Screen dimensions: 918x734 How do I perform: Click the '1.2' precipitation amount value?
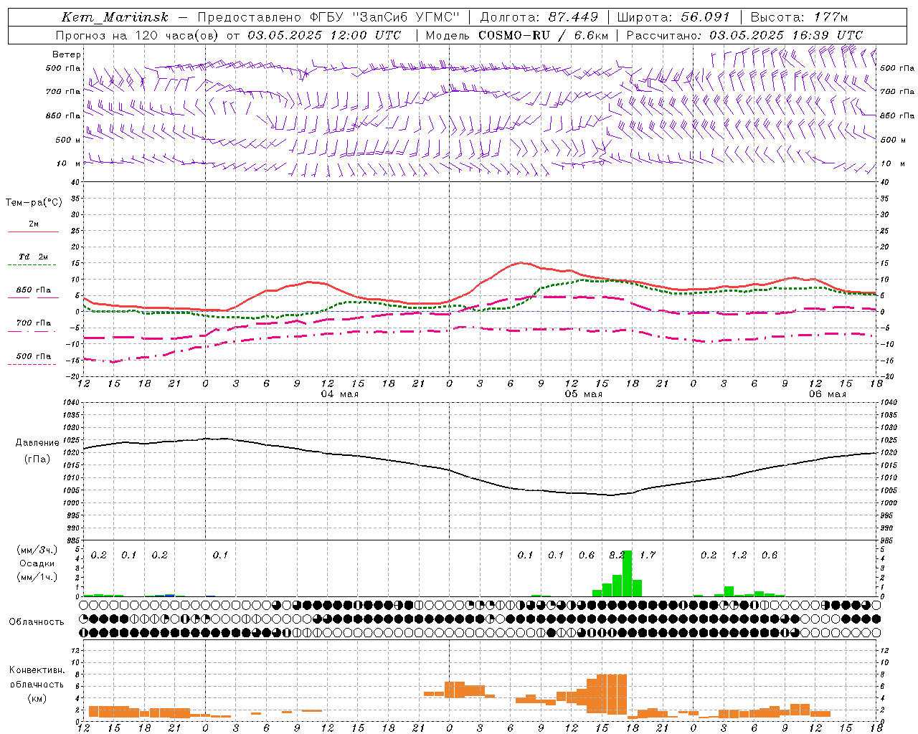click(x=739, y=555)
